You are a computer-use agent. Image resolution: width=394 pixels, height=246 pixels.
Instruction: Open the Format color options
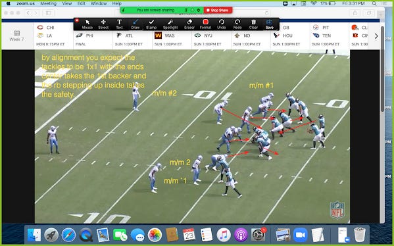coord(205,24)
